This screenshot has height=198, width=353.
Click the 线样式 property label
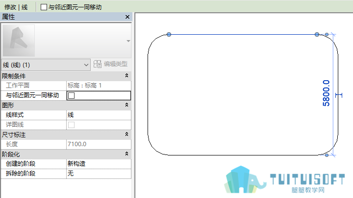[x=15, y=115]
